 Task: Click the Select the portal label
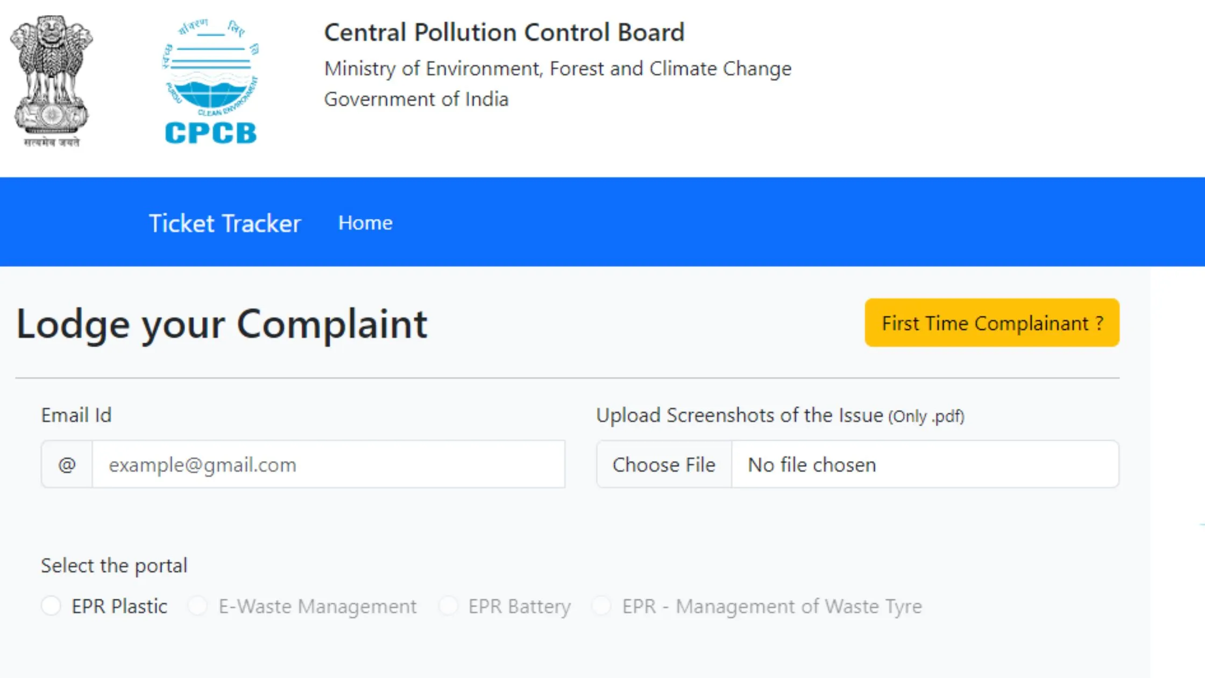tap(114, 565)
